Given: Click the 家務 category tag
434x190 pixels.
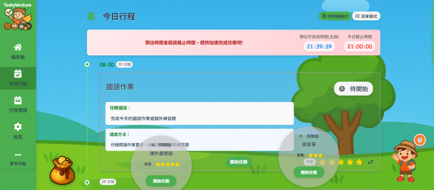Looking at the screenshot, I should [x=300, y=155].
